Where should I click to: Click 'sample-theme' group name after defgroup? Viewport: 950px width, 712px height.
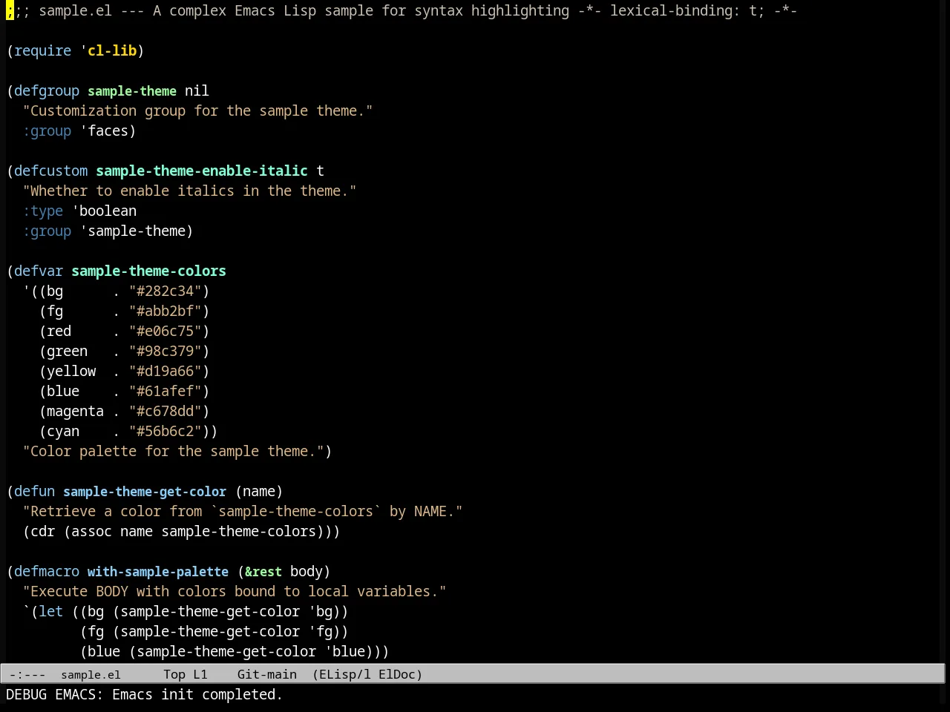coord(132,90)
